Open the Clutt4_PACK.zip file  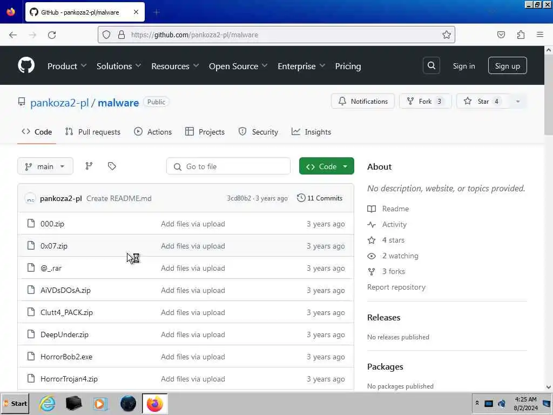[x=66, y=312]
